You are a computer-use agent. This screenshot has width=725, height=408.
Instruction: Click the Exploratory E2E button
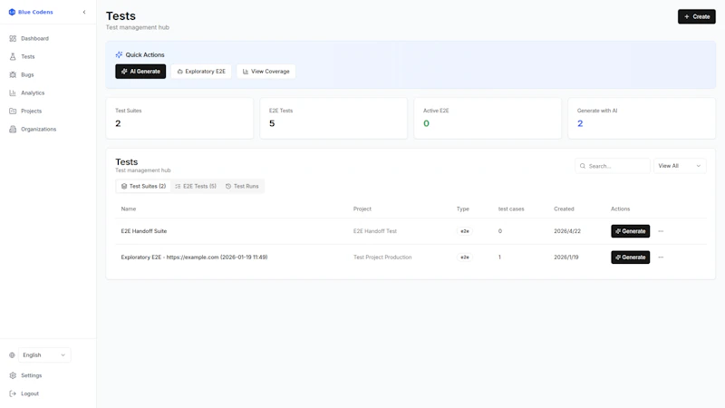(x=201, y=72)
